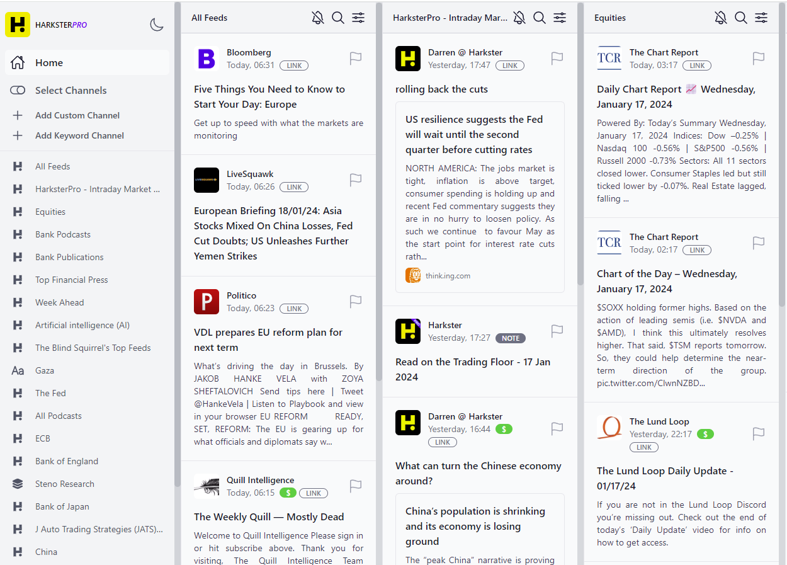
Task: Click NOTE badge on Harkster post
Action: click(x=511, y=338)
